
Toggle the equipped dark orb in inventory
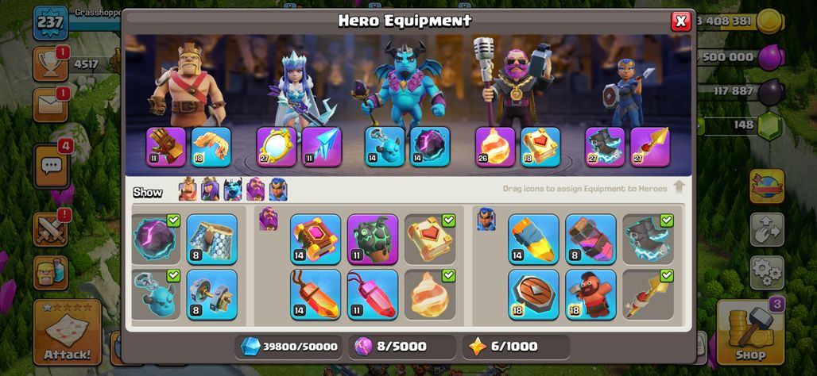click(156, 240)
